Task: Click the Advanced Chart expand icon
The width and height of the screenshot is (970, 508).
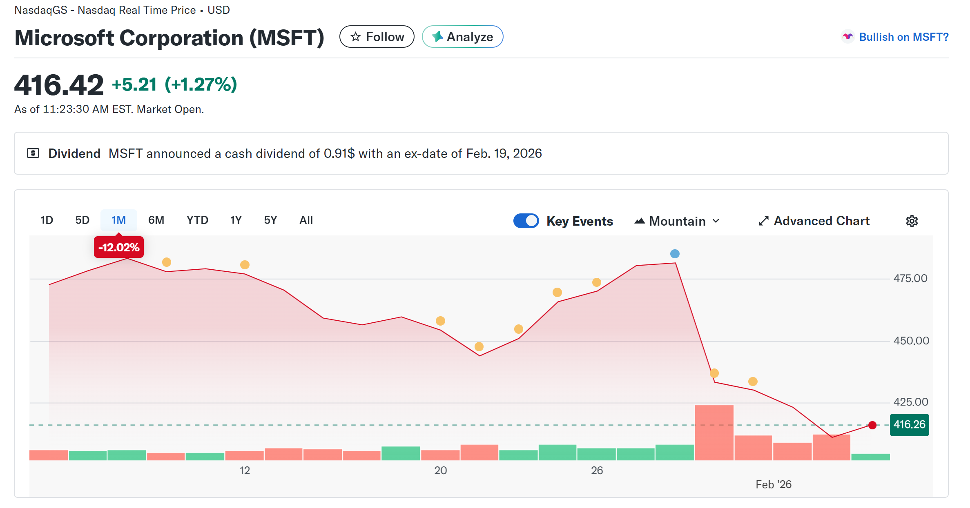Action: [x=763, y=221]
